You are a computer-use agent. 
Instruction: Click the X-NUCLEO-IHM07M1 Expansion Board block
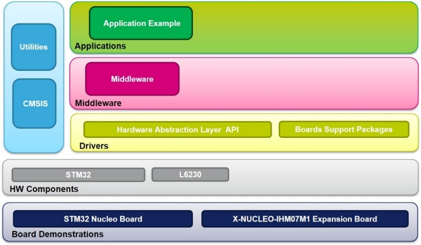(305, 219)
